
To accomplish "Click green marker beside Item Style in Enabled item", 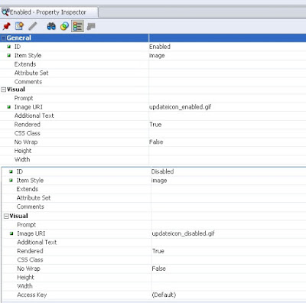I will [9, 55].
